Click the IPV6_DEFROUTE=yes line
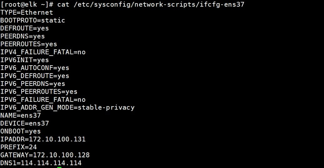Viewport: 324px width, 168px height. (35, 76)
